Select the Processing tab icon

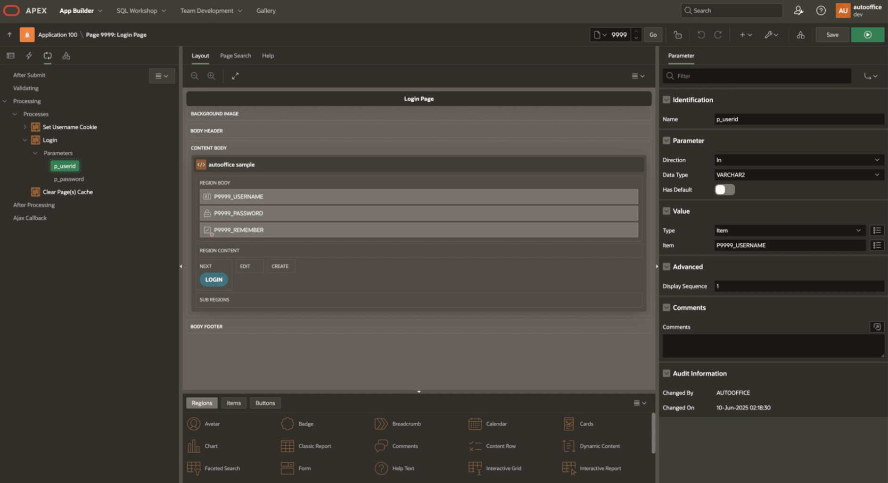(x=48, y=56)
